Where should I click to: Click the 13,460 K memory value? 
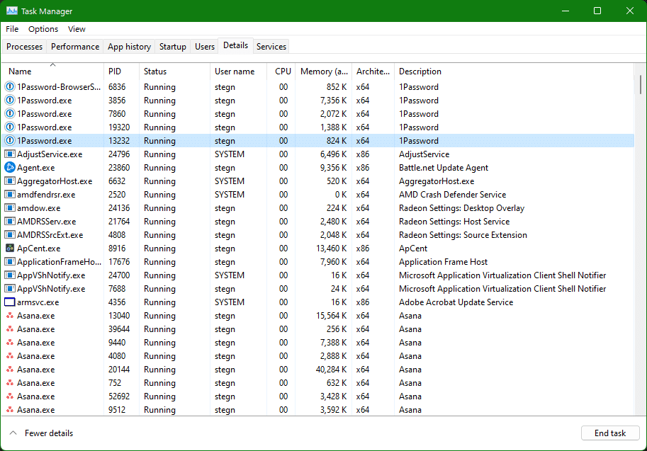tap(331, 249)
